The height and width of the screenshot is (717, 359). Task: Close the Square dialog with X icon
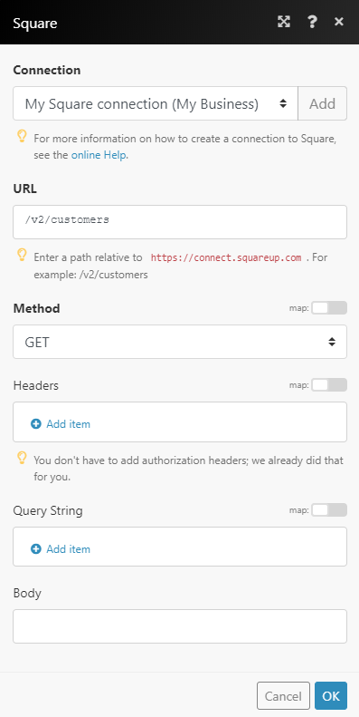click(x=339, y=22)
